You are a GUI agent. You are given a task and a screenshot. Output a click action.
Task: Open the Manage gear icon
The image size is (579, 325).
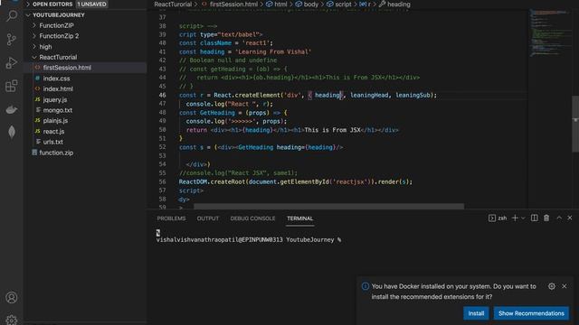click(x=12, y=320)
